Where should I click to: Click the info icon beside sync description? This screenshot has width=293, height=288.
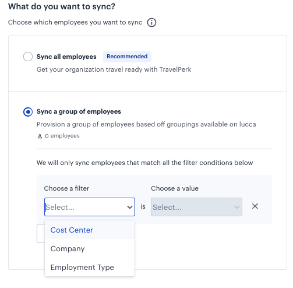pyautogui.click(x=151, y=22)
